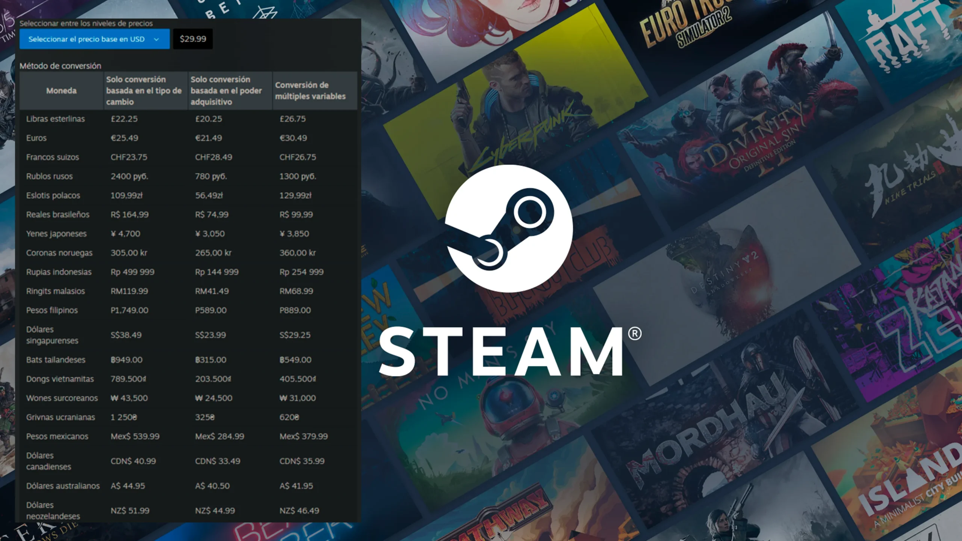Click the dropdown chevron arrow

156,39
